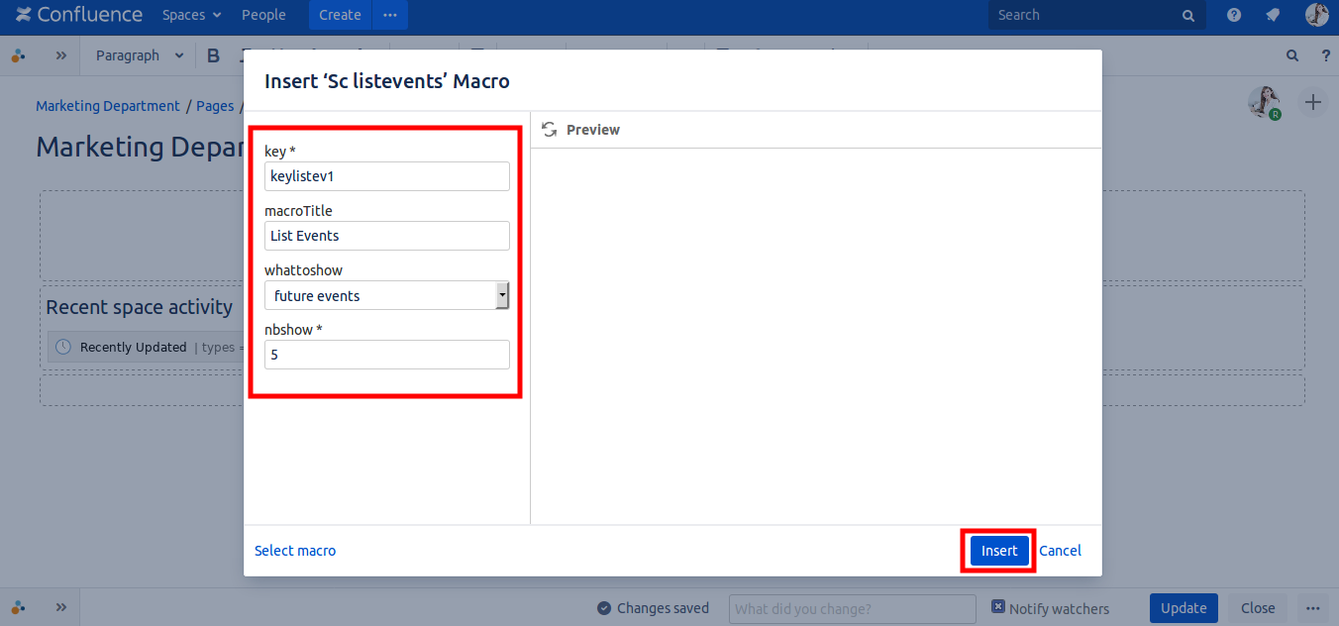Click the Select macro link
The width and height of the screenshot is (1339, 626).
tap(295, 551)
